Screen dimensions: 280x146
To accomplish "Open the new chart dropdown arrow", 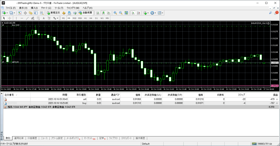I will click(x=7, y=13).
